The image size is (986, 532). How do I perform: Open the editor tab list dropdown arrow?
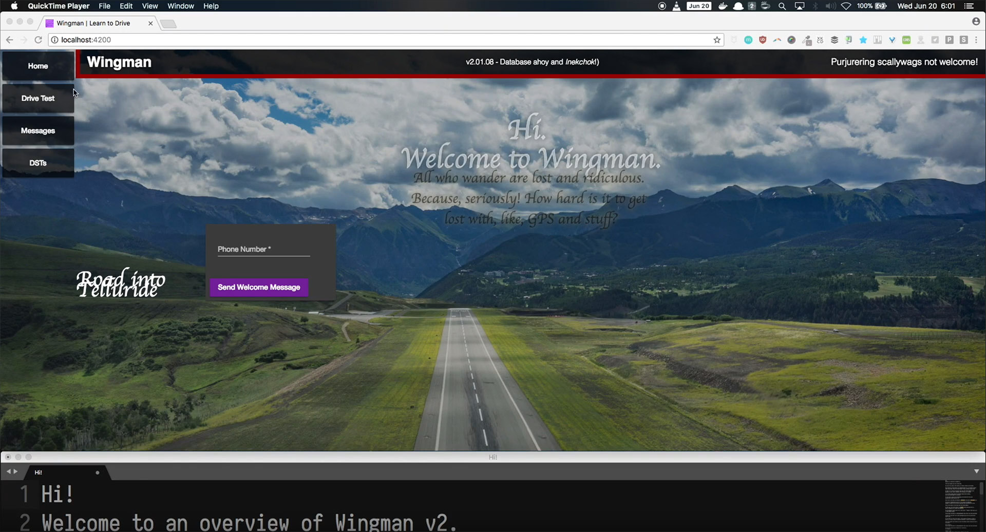[976, 471]
